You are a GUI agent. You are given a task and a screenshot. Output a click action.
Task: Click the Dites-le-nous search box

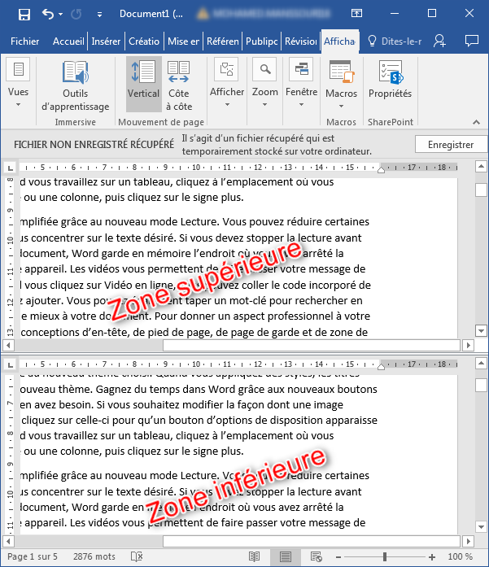pos(395,41)
